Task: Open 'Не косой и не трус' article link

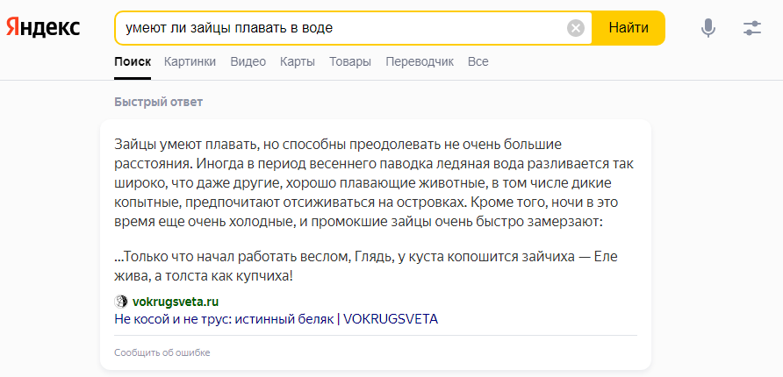Action: tap(277, 319)
